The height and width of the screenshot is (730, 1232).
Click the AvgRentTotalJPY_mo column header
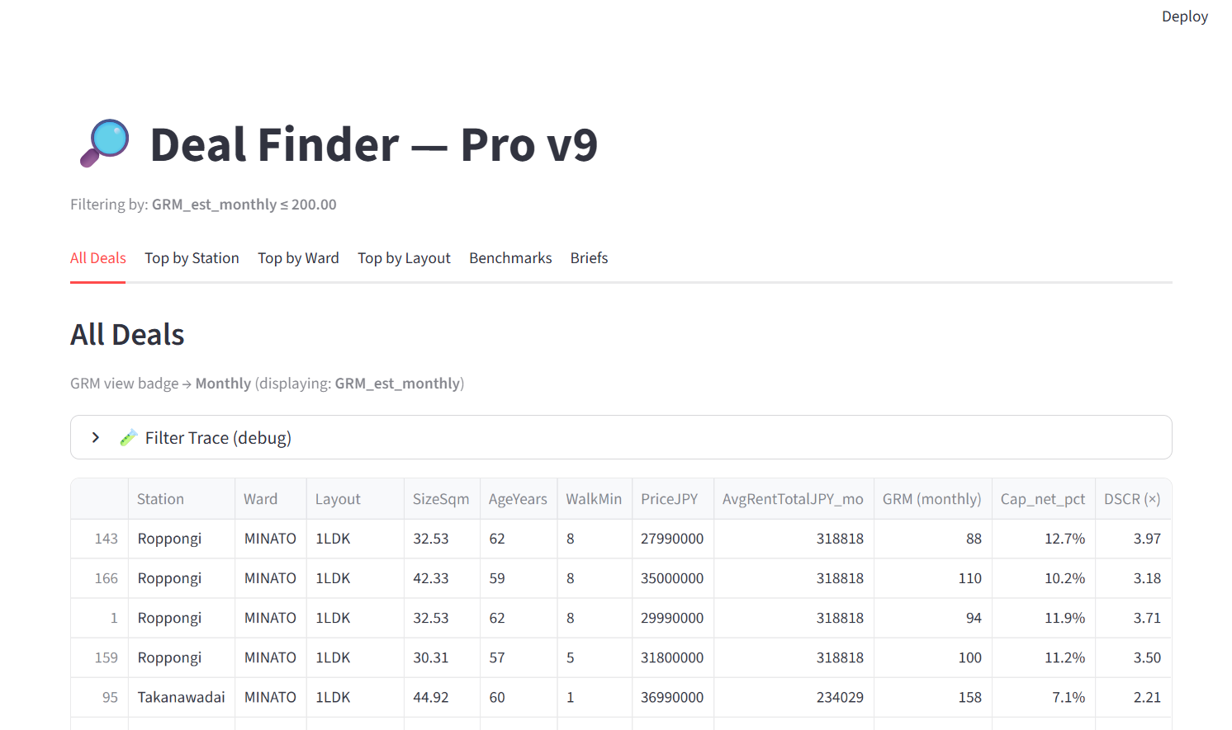[793, 498]
